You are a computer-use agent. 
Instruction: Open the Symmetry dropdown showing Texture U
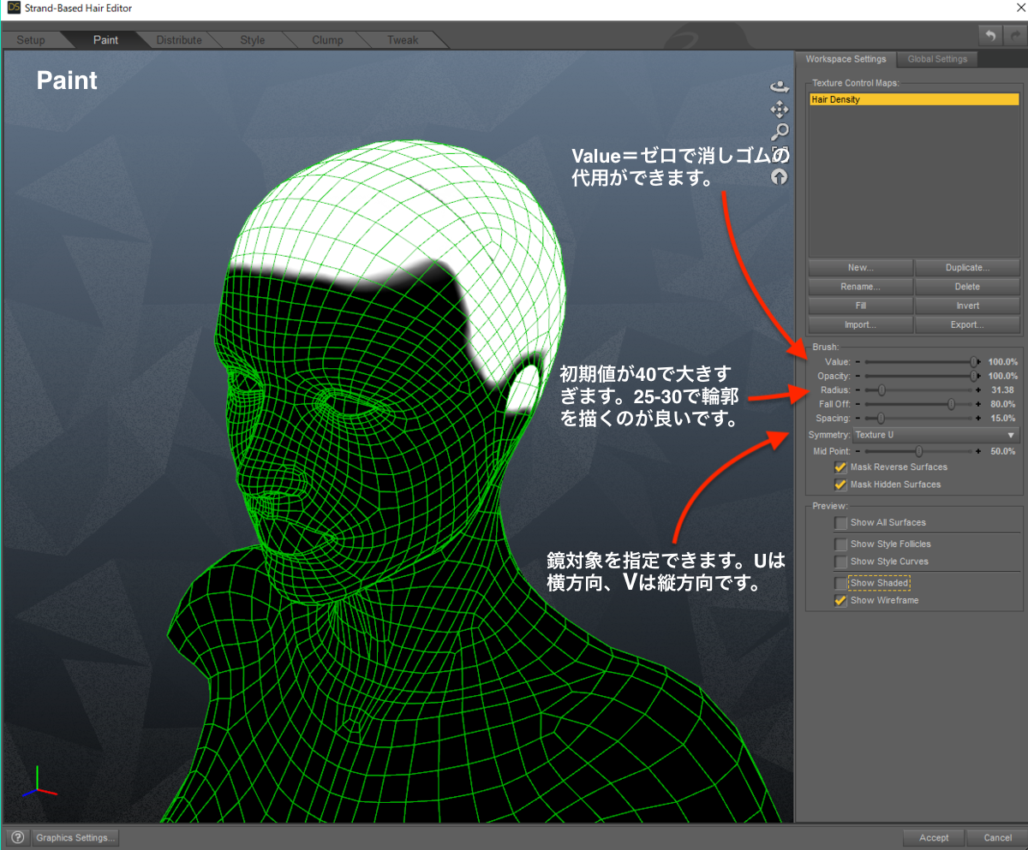click(x=934, y=435)
